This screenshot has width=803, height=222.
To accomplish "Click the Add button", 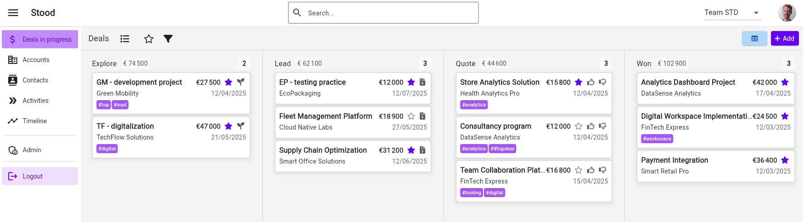I will [x=784, y=39].
